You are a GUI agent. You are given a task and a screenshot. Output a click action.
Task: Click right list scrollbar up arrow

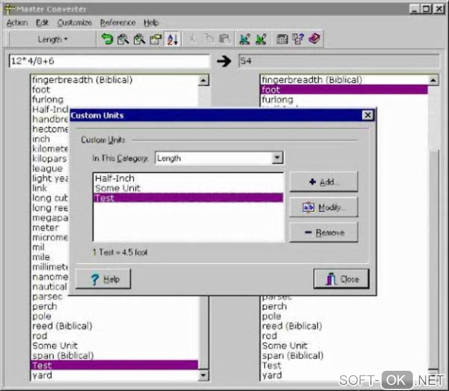tap(433, 80)
